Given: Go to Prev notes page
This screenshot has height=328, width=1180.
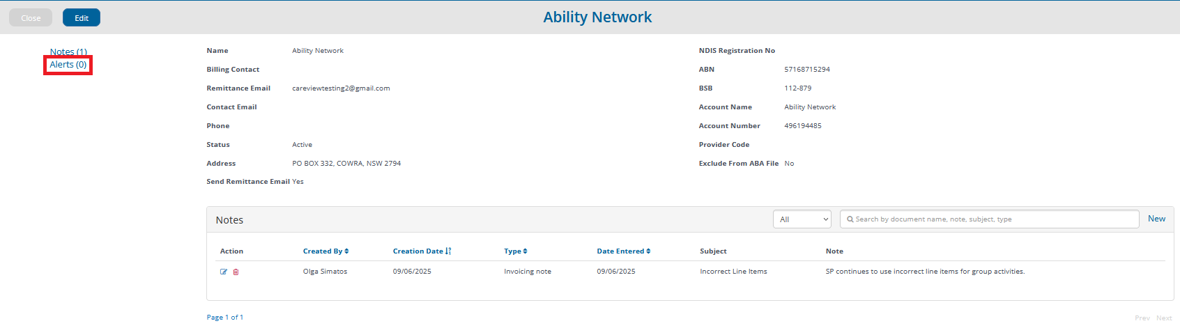Looking at the screenshot, I should click(x=1142, y=318).
